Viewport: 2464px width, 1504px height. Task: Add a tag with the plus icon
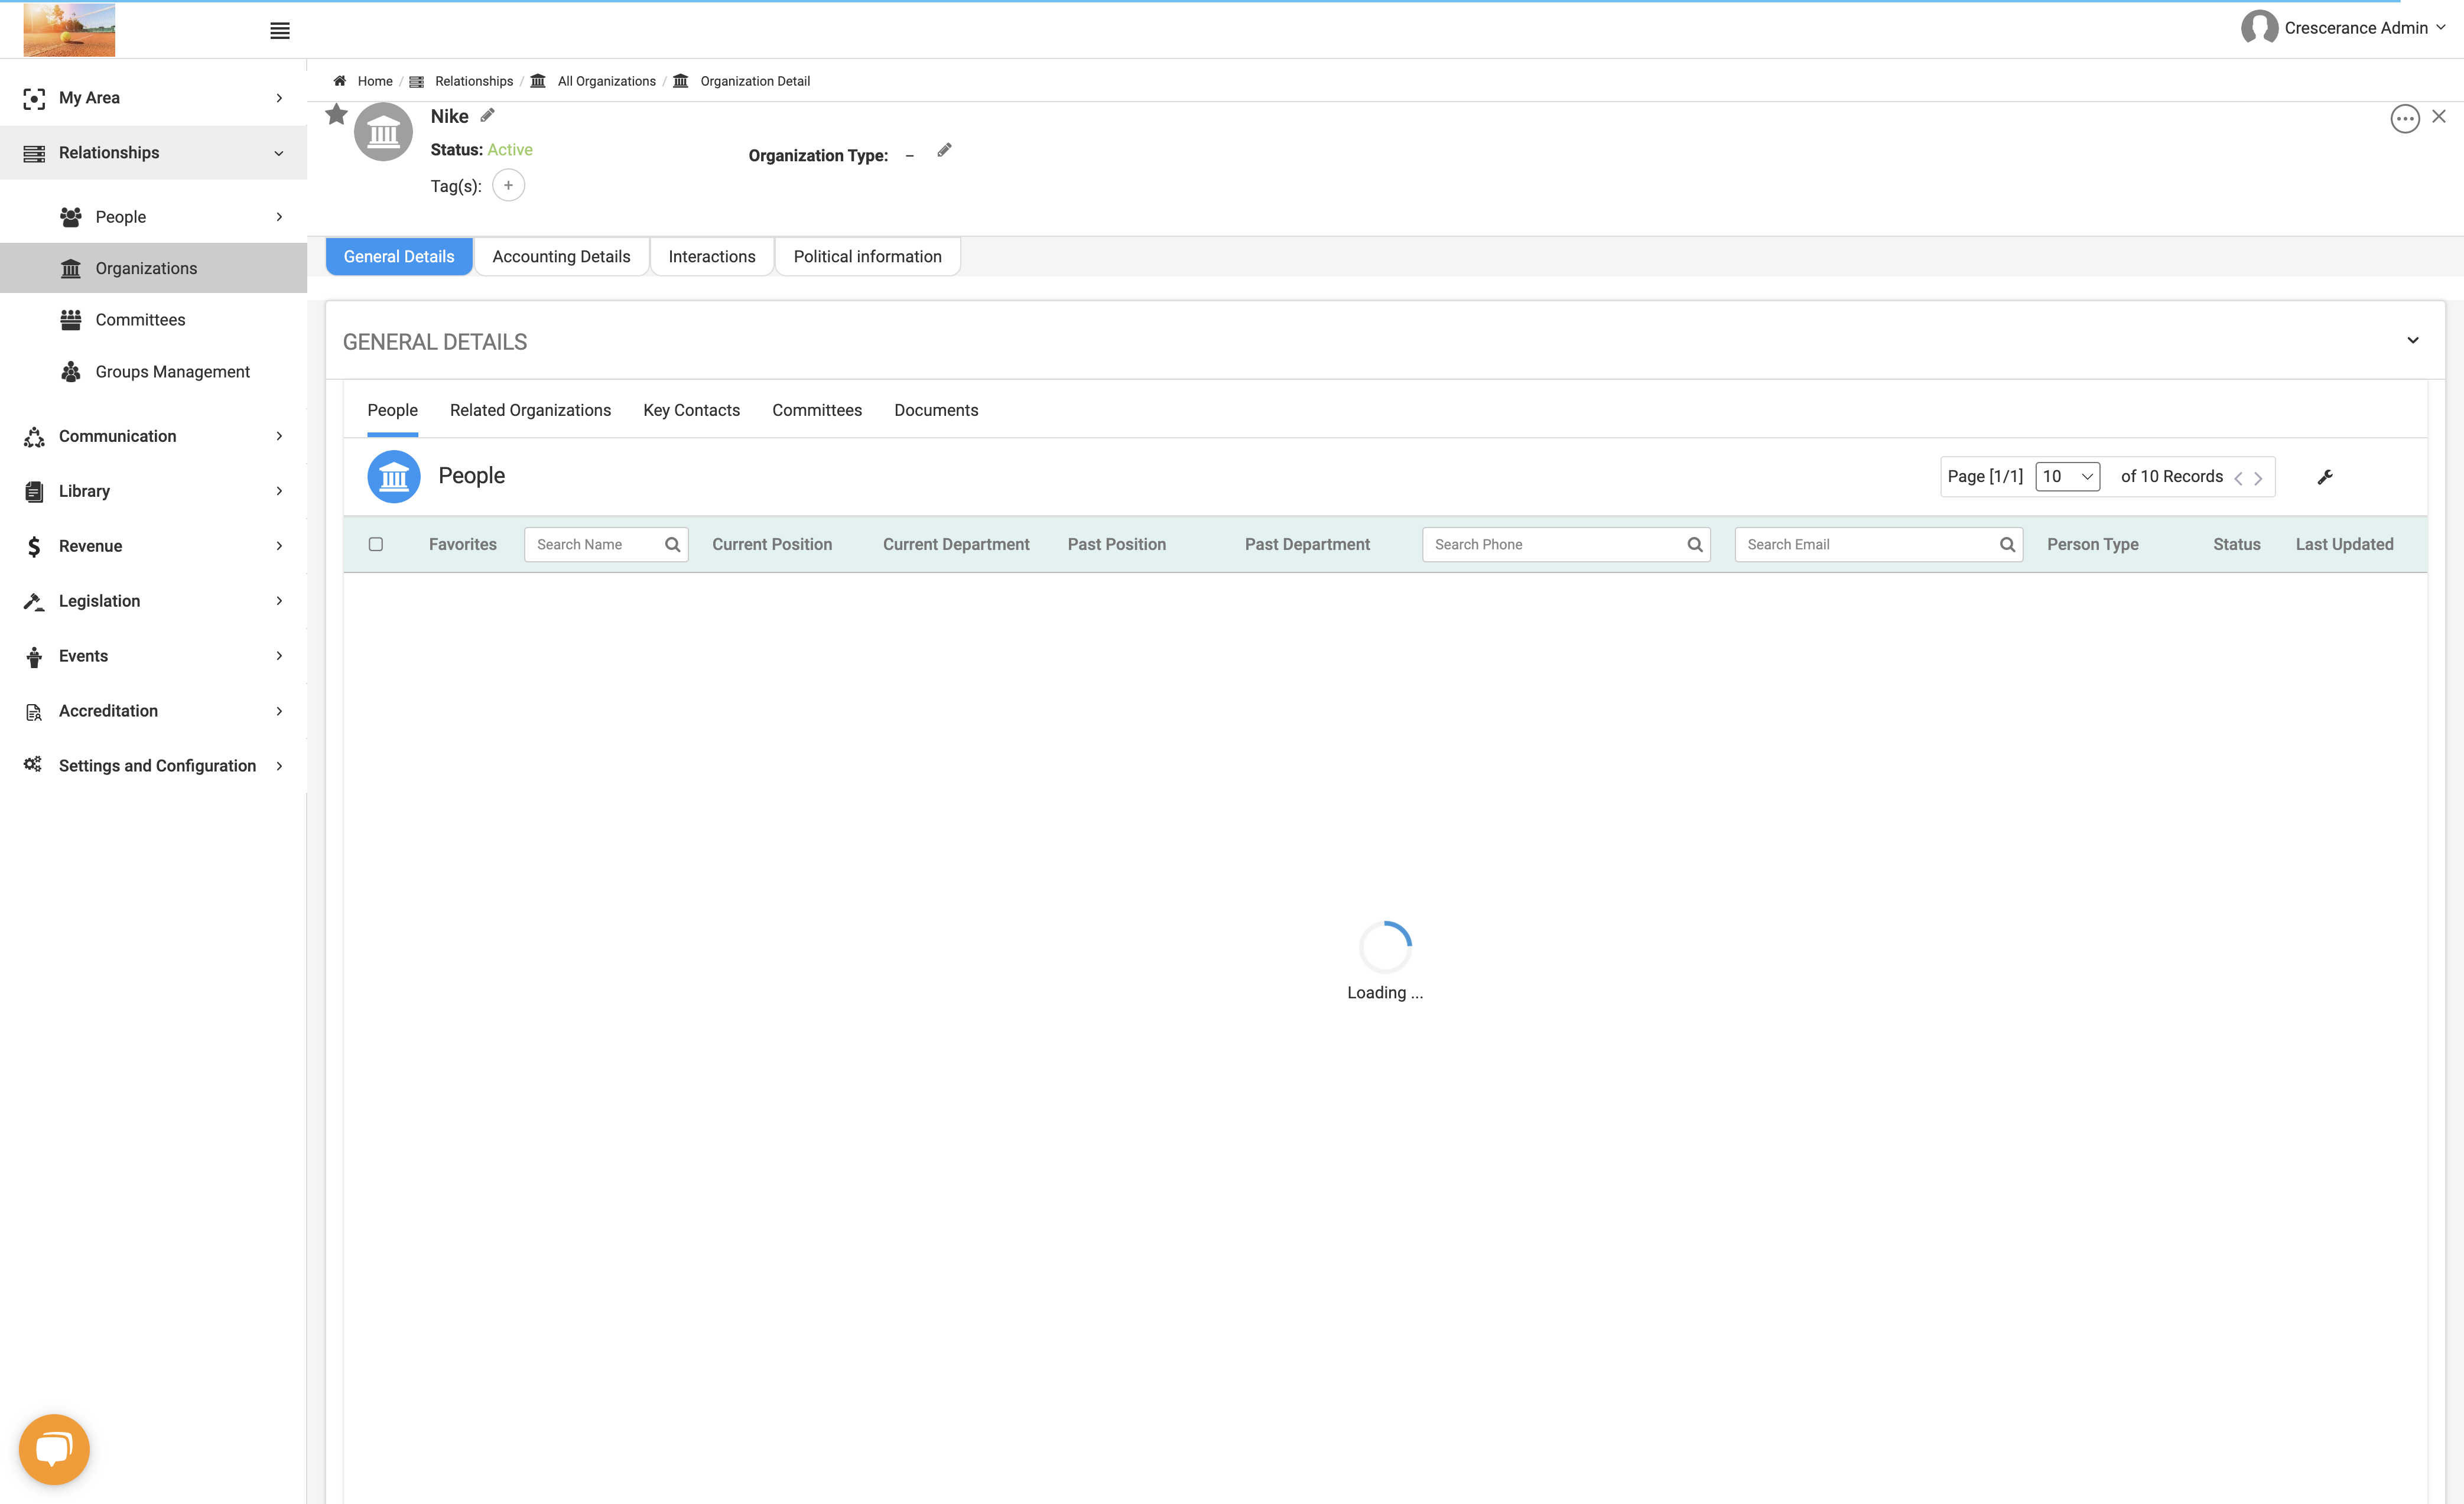[508, 185]
